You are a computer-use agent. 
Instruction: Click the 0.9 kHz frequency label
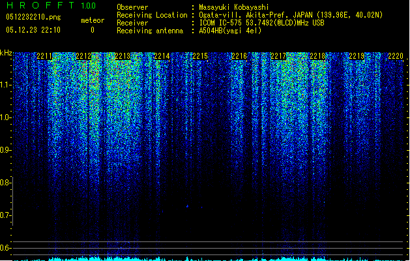click(x=5, y=150)
